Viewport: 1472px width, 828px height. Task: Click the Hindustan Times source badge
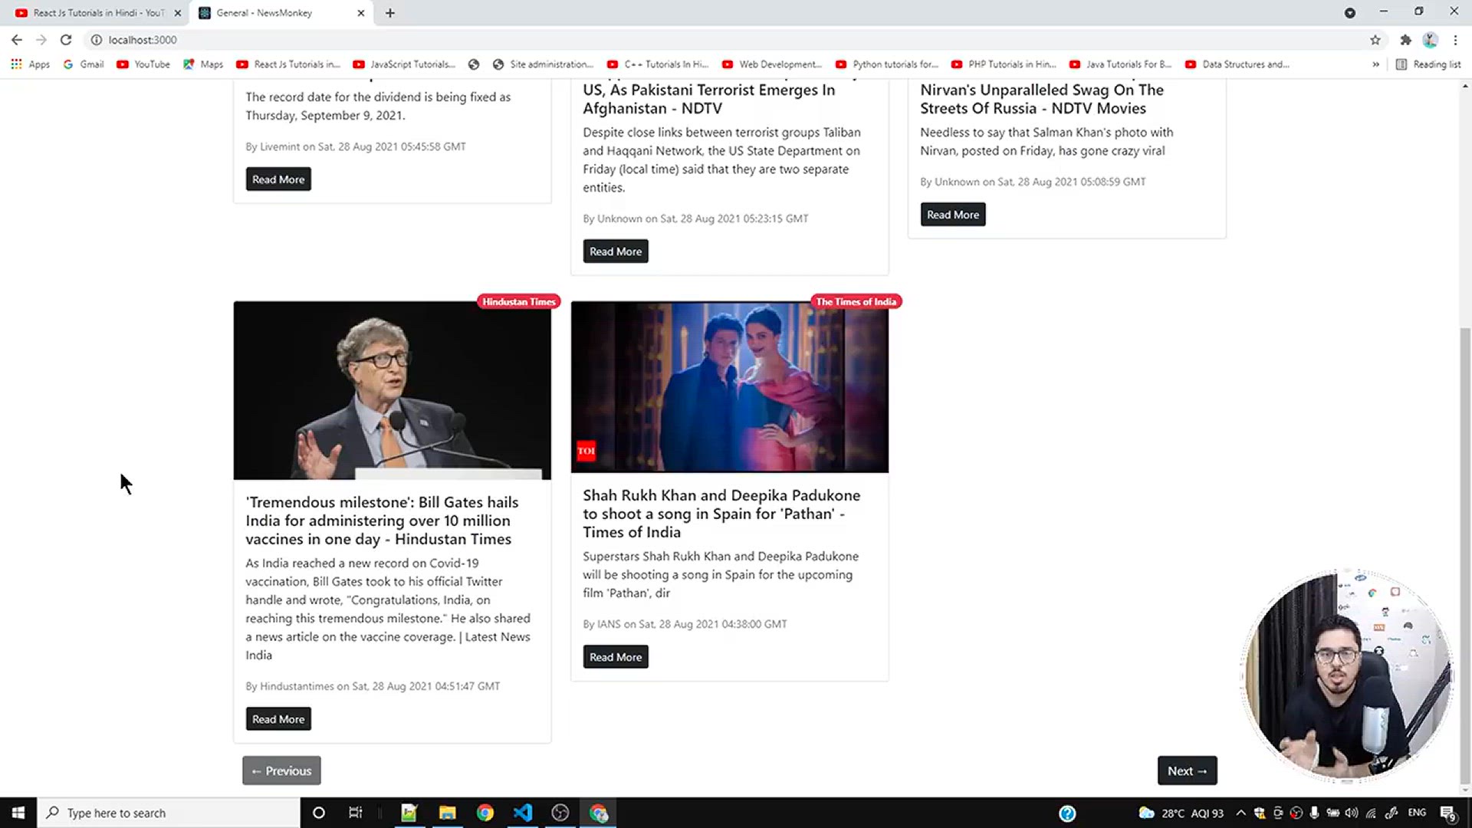point(519,301)
